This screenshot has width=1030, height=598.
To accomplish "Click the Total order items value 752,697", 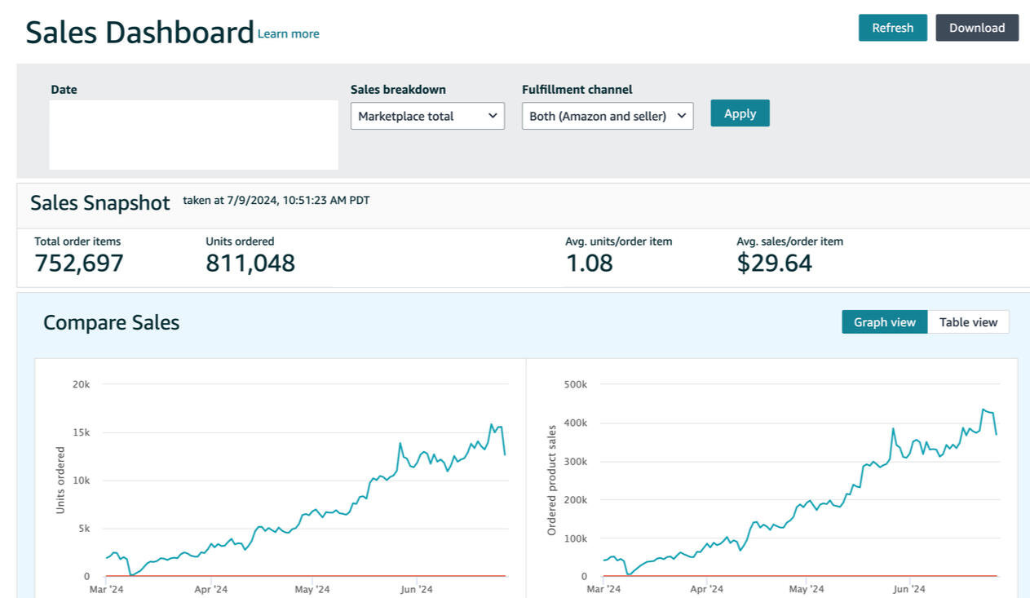I will [79, 264].
